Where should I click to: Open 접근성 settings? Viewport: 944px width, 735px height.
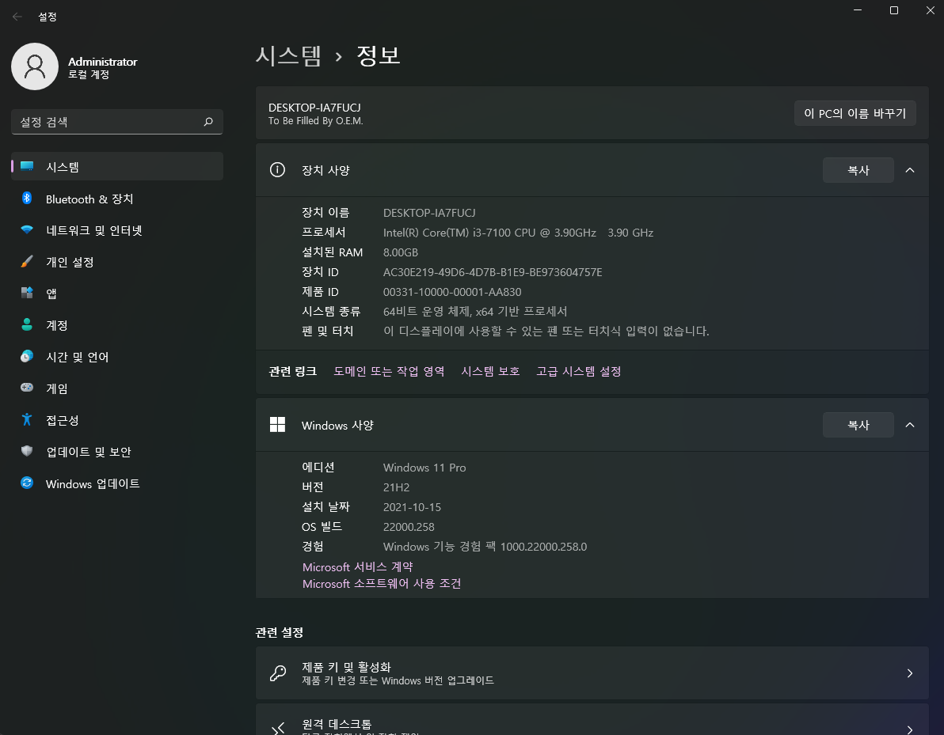(x=117, y=420)
